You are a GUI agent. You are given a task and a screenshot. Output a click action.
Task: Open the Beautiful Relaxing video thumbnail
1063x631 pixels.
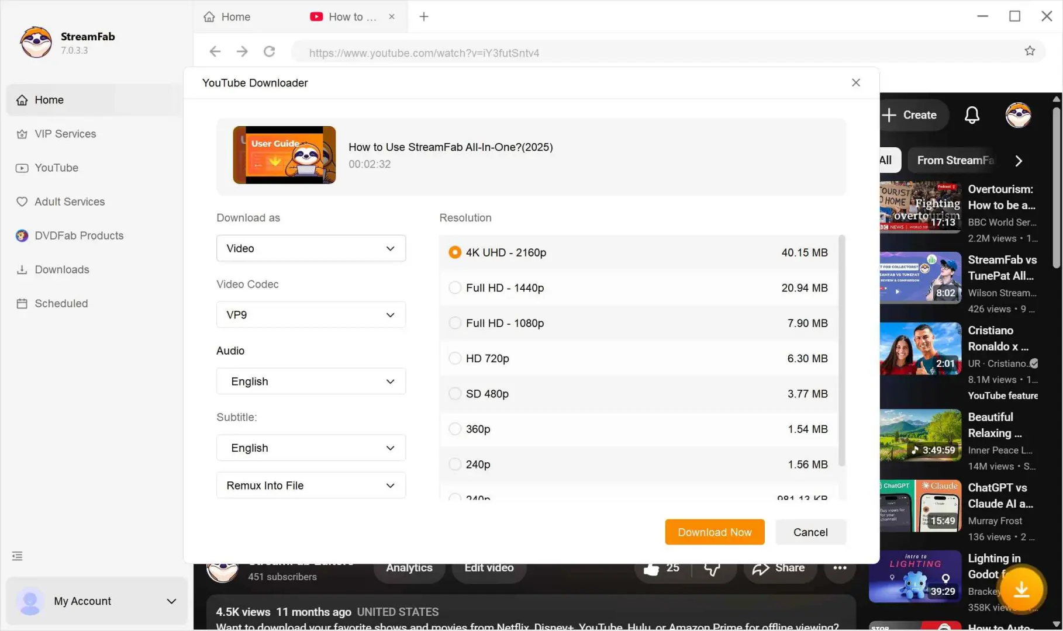point(920,435)
